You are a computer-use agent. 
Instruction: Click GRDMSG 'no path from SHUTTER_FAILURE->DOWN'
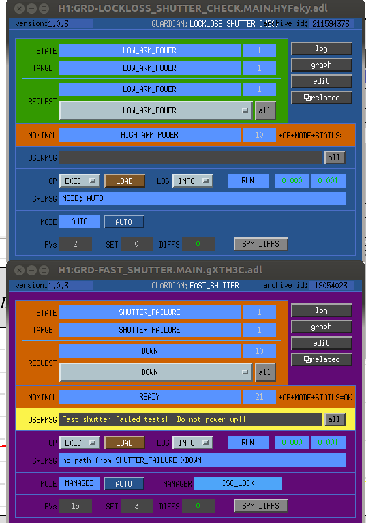click(x=202, y=460)
